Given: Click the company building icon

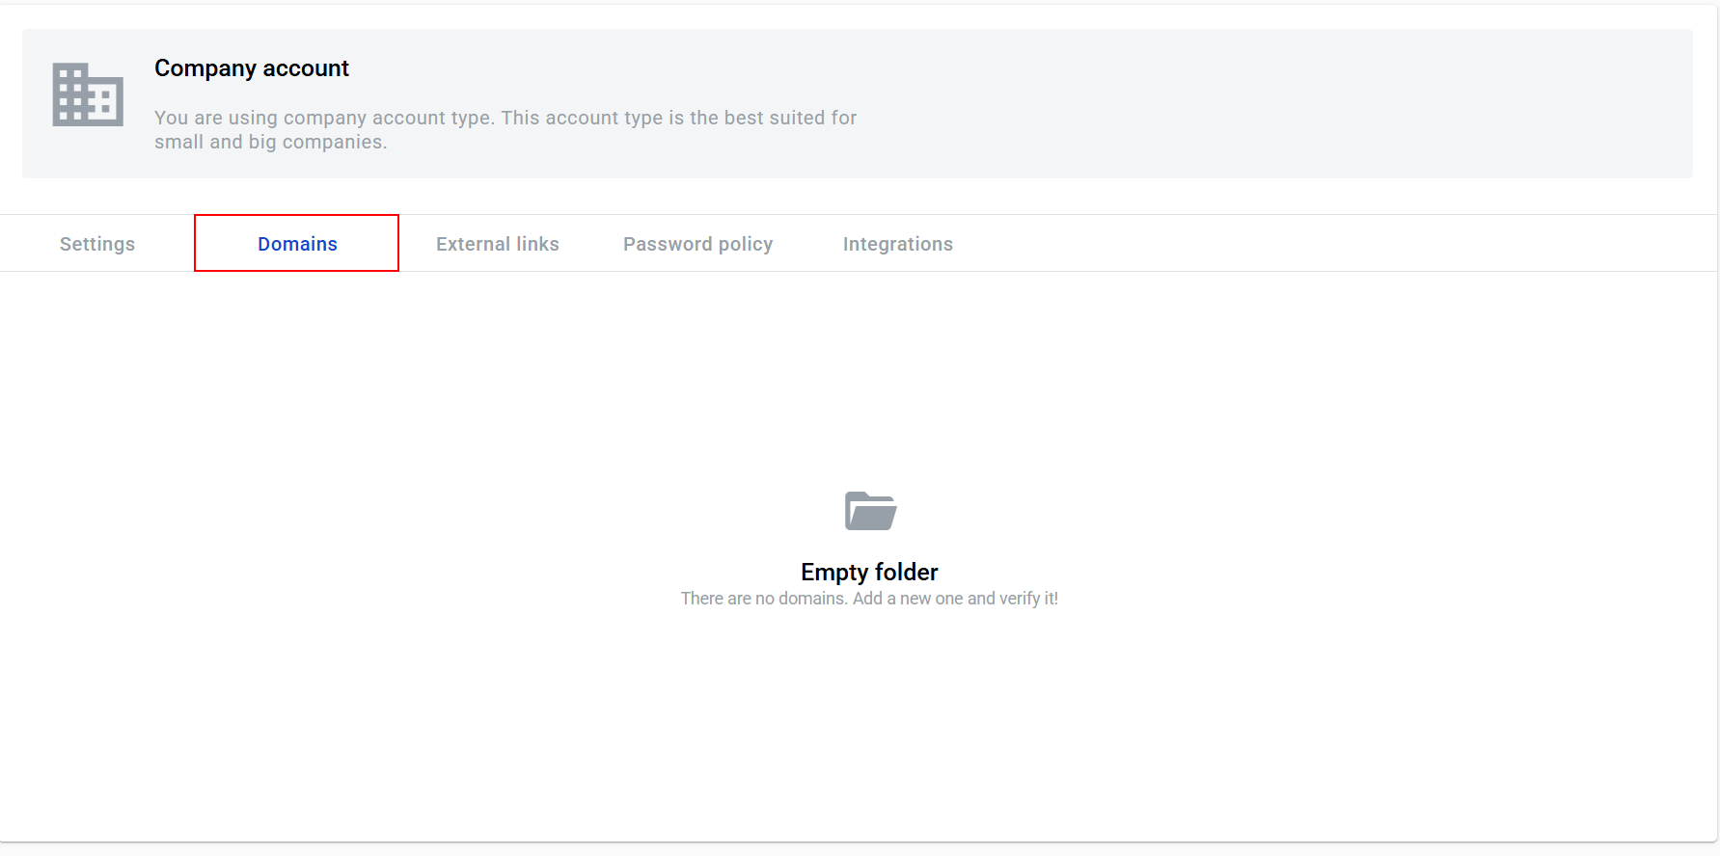Looking at the screenshot, I should click(x=88, y=94).
